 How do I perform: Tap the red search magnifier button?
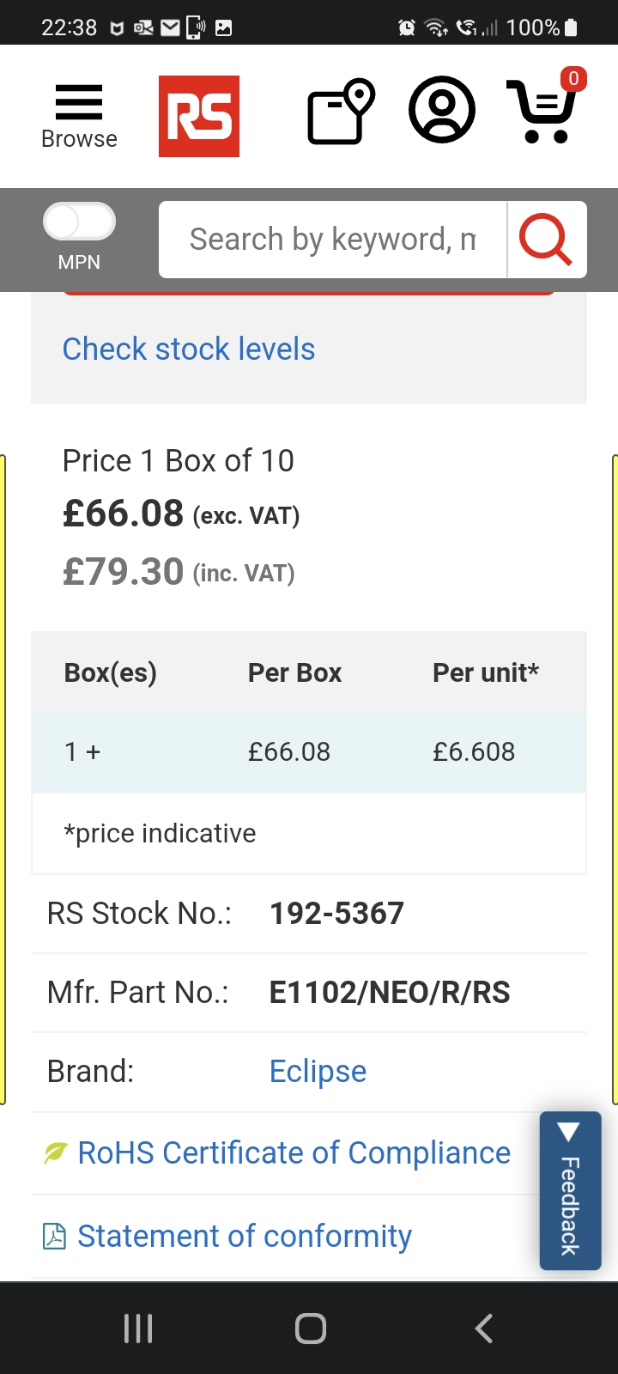(546, 240)
